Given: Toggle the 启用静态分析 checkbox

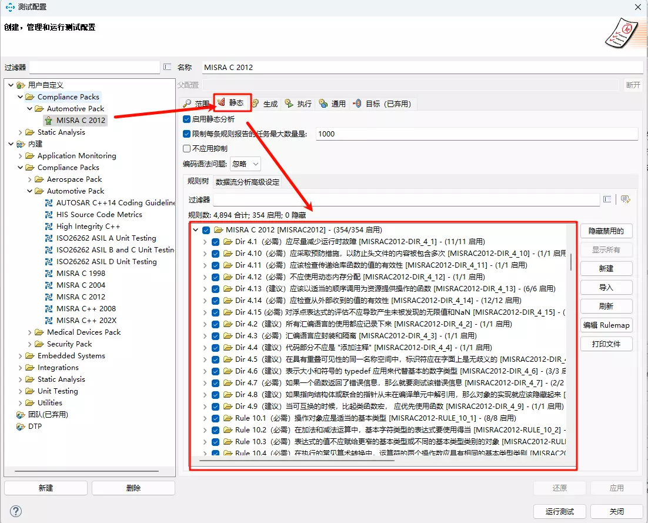Looking at the screenshot, I should click(187, 119).
